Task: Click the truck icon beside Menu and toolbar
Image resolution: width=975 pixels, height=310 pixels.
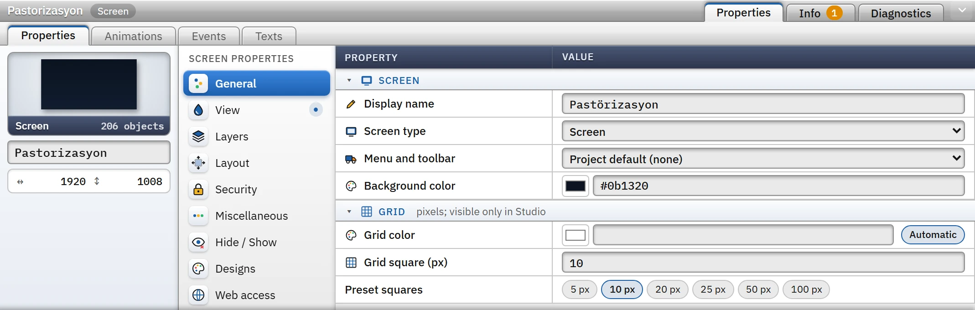Action: (351, 159)
